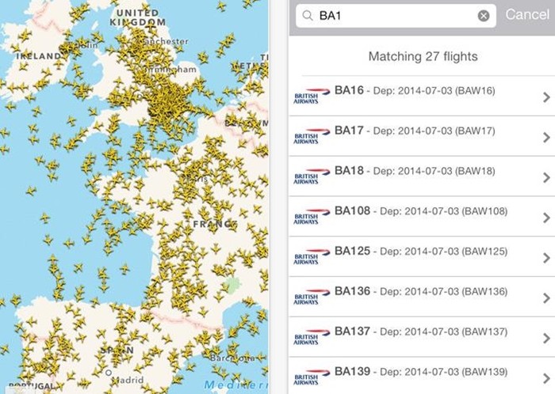Open flight BA17 row
This screenshot has height=394, width=555.
(422, 136)
